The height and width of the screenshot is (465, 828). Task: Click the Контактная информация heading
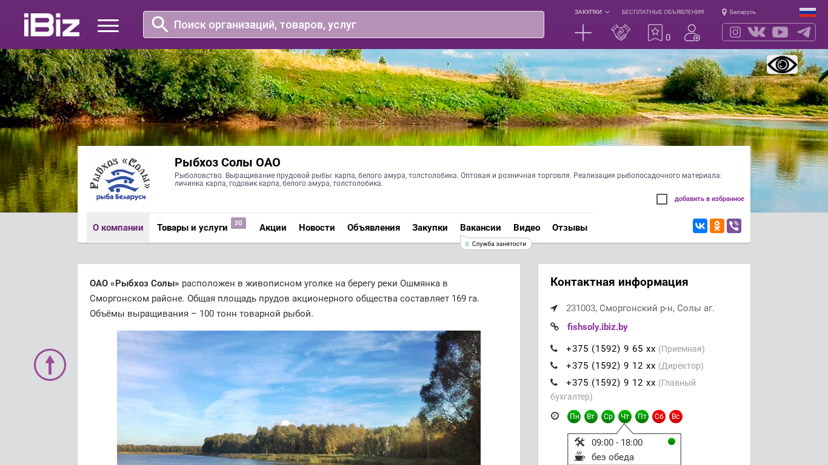pyautogui.click(x=619, y=282)
